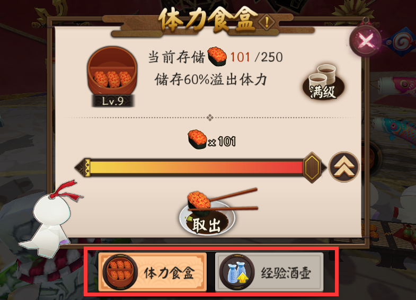
Task: Click the Lv.9 level label
Action: click(x=113, y=101)
